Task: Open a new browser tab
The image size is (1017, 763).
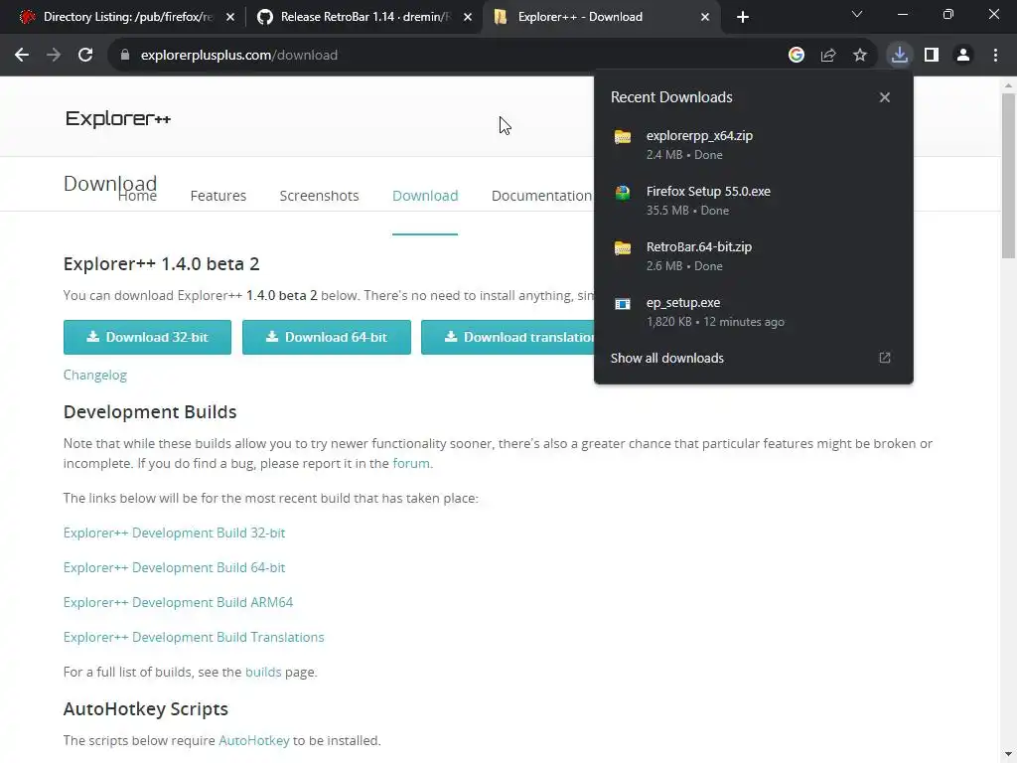Action: [x=743, y=17]
